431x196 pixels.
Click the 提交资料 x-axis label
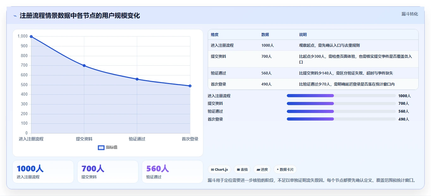pyautogui.click(x=84, y=139)
